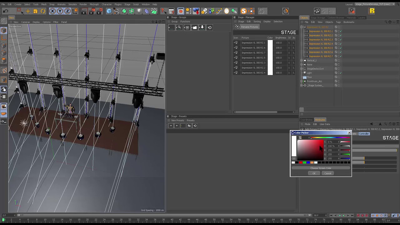Click Cancel in Color Picker
The width and height of the screenshot is (400, 225).
click(328, 173)
